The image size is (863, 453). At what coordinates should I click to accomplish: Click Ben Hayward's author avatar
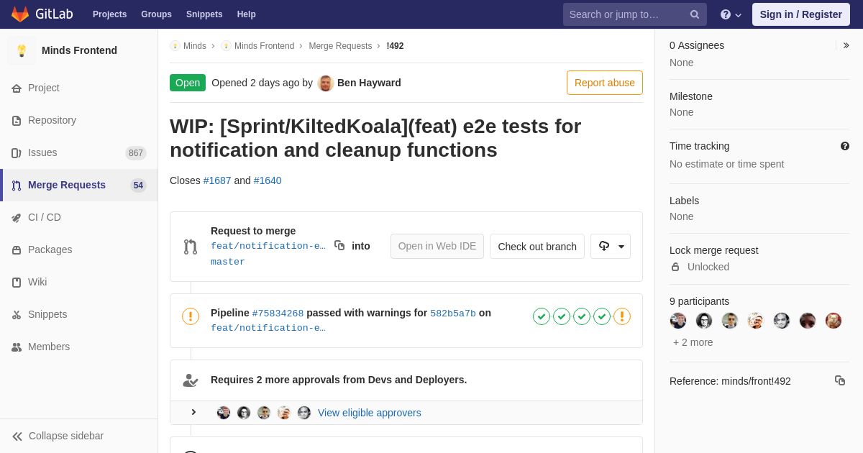point(326,83)
